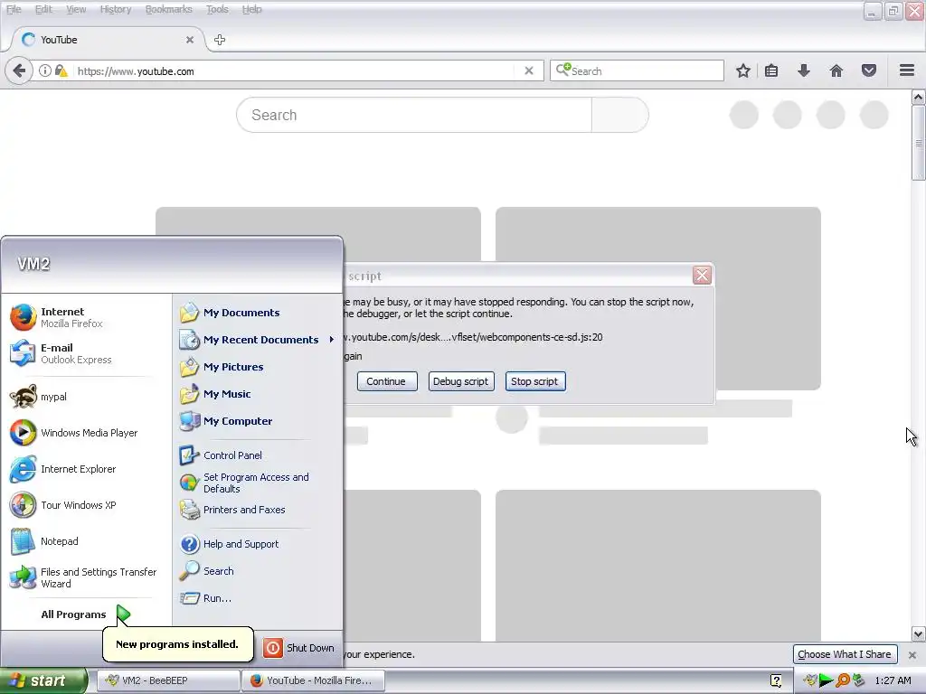Click the Shut Down button
This screenshot has width=926, height=694.
coord(299,648)
